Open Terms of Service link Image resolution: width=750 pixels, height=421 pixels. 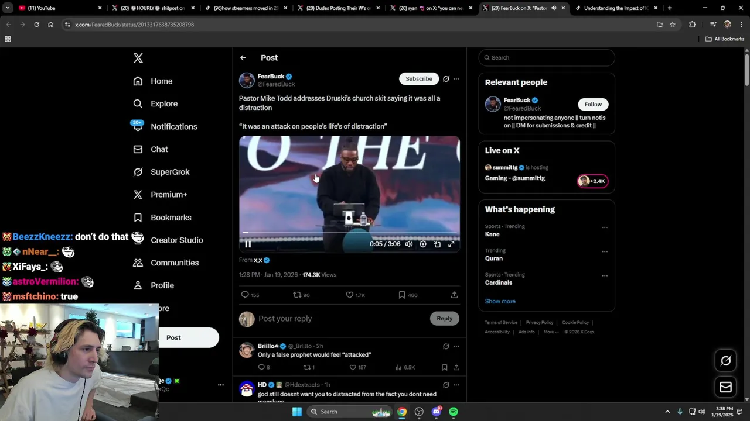tap(501, 323)
